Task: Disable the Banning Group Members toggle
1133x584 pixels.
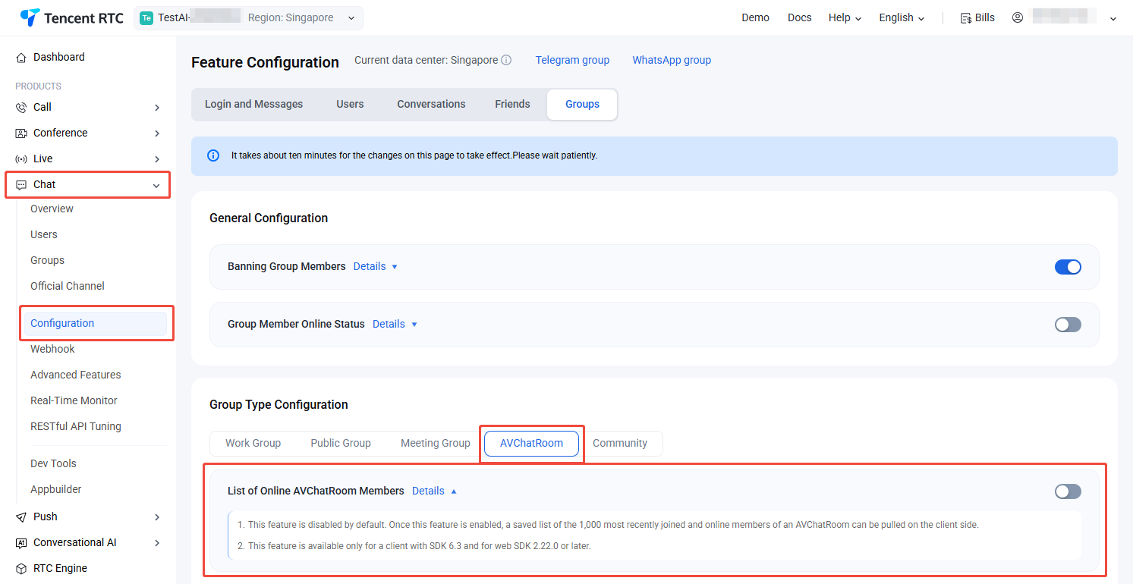Action: (x=1068, y=267)
